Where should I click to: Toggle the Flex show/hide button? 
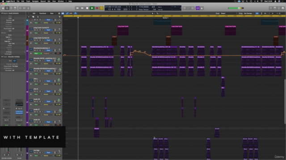(x=71, y=13)
